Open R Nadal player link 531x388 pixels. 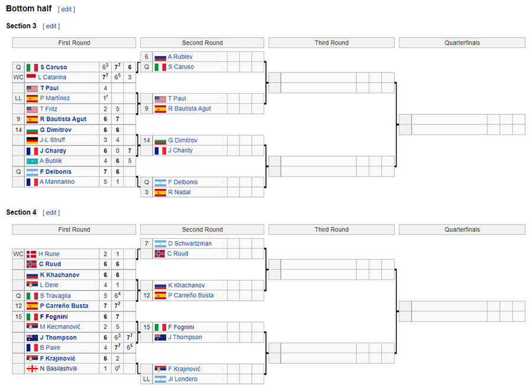click(x=179, y=192)
